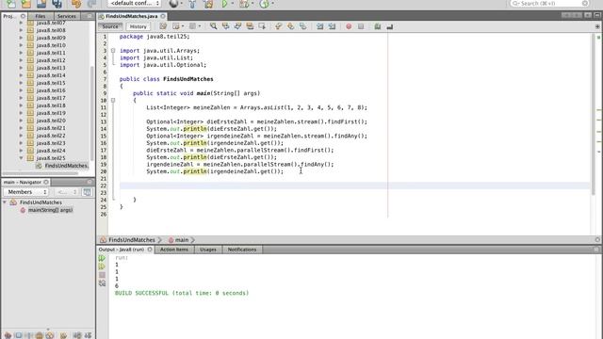
Task: Click FindsUndMatches breadcrumb
Action: (132, 240)
